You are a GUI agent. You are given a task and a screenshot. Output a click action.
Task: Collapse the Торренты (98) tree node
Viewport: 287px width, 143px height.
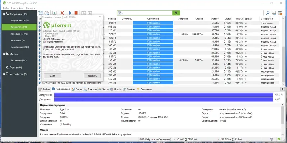click(4, 14)
